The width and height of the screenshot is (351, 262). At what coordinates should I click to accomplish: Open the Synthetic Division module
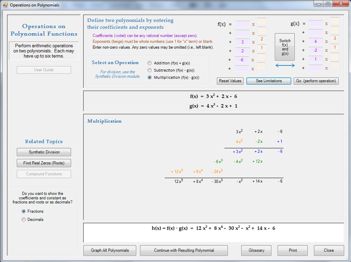click(x=44, y=152)
